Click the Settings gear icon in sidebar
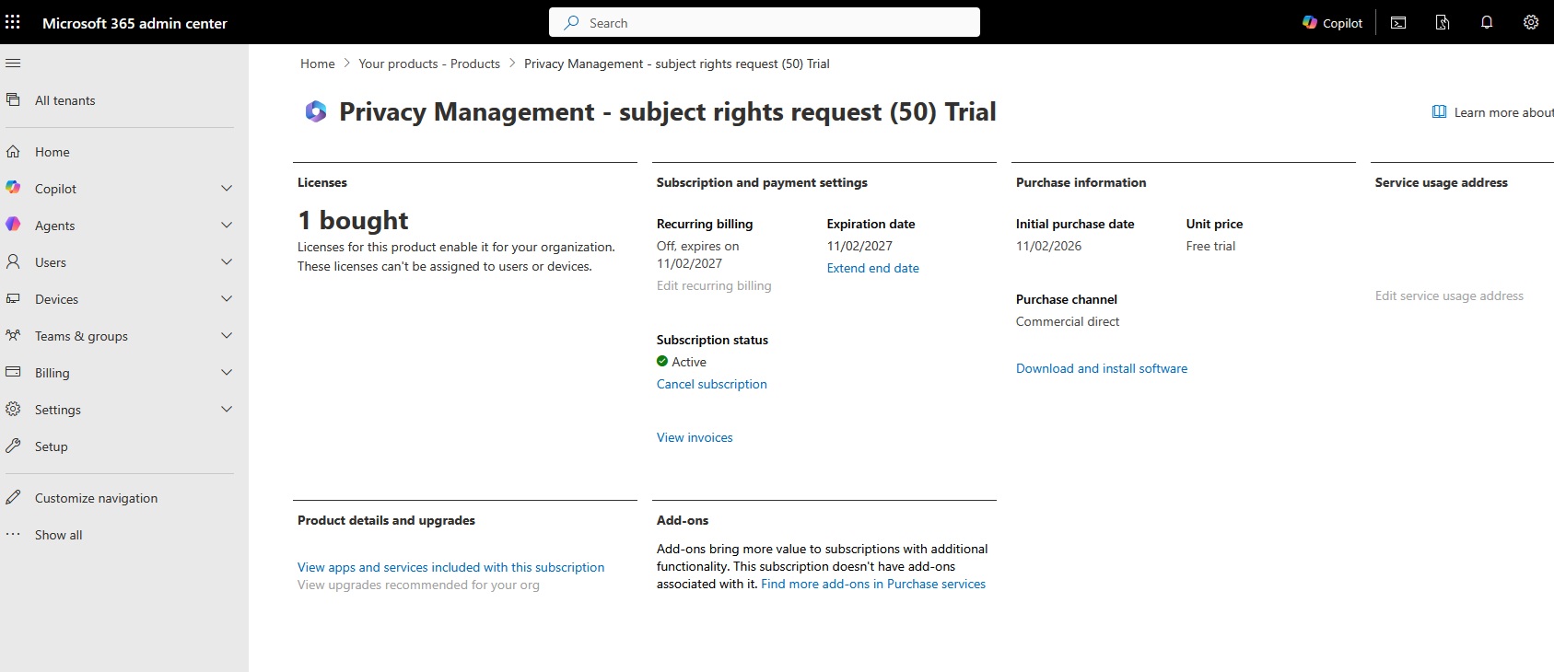Image resolution: width=1554 pixels, height=672 pixels. tap(13, 409)
